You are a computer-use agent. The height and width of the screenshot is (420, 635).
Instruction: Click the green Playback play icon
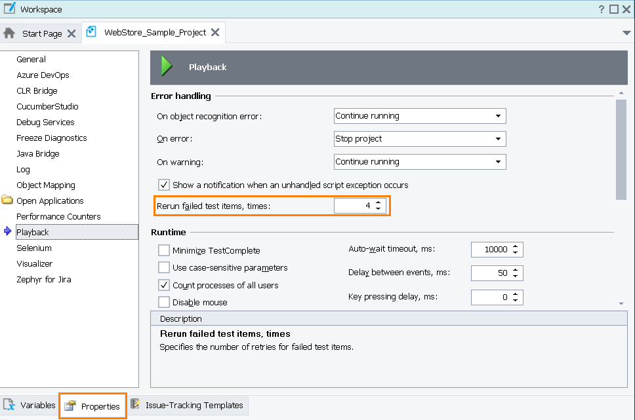point(165,66)
